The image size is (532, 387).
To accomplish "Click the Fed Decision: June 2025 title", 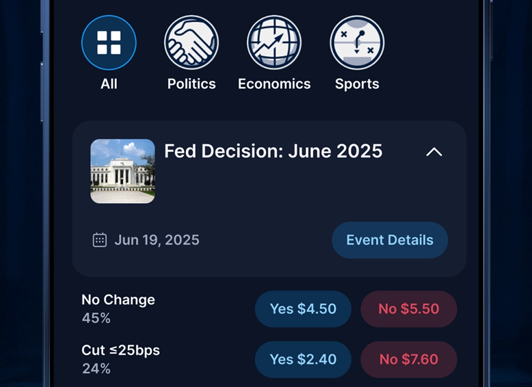I will tap(273, 151).
